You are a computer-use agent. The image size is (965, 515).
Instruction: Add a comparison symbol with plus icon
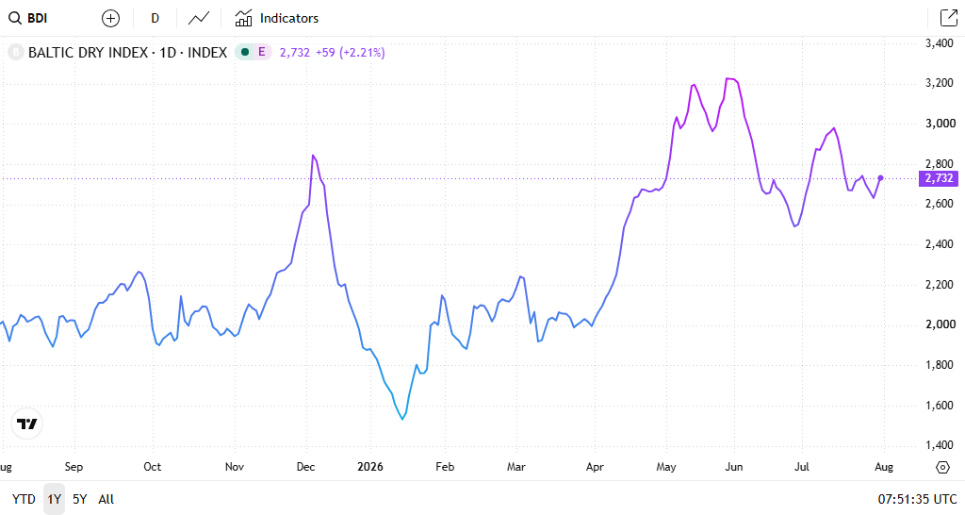point(110,19)
